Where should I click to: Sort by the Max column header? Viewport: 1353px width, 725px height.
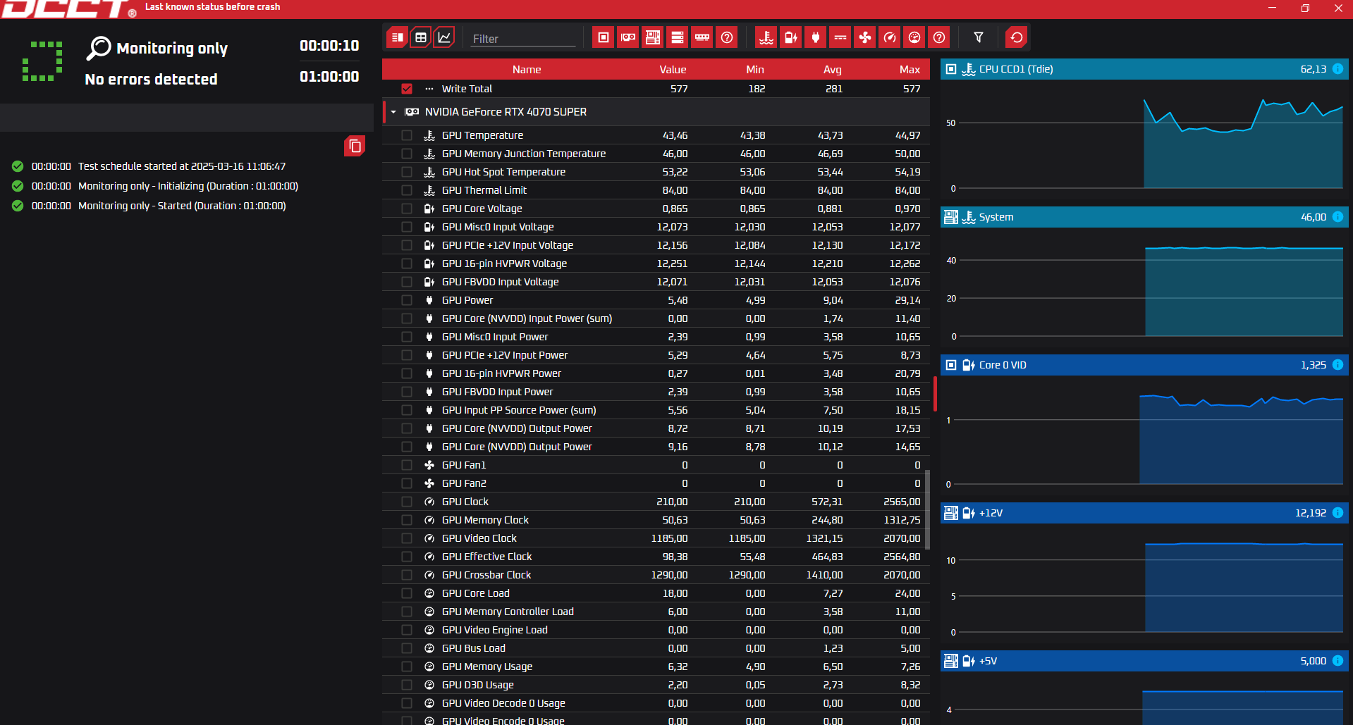(x=910, y=70)
